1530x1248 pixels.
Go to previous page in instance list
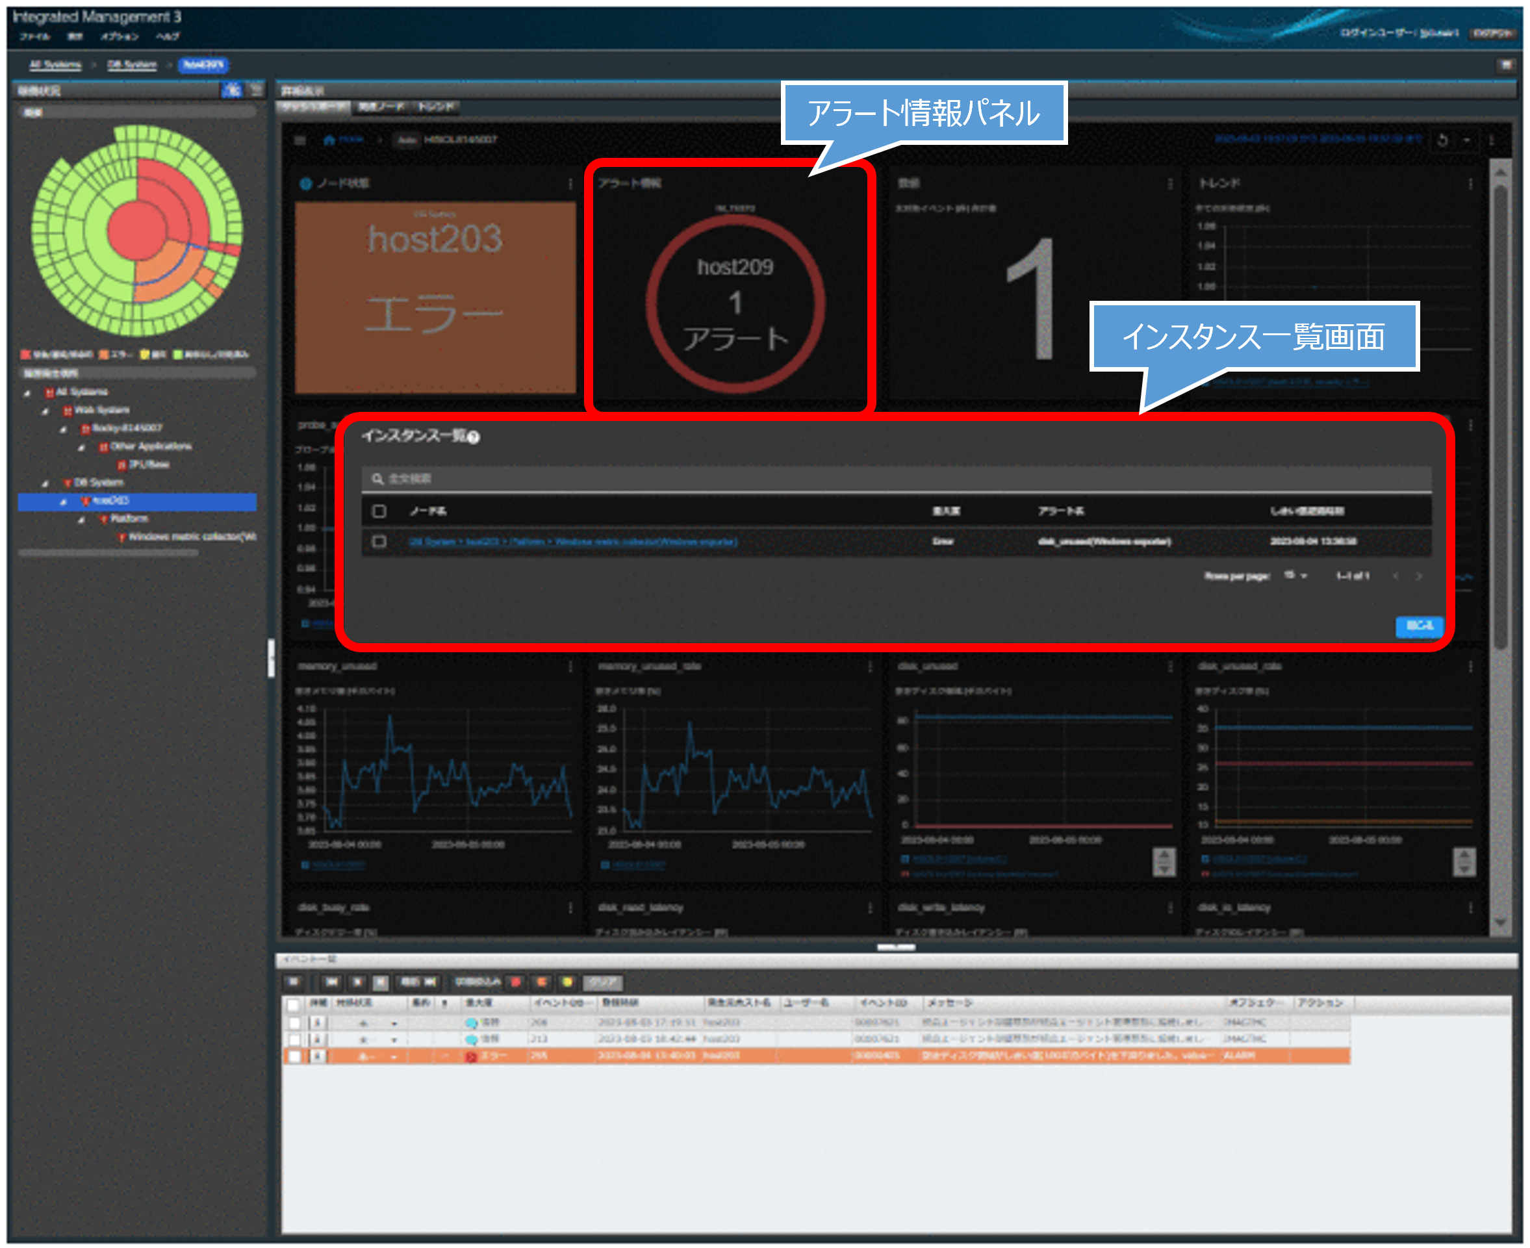click(x=1396, y=576)
